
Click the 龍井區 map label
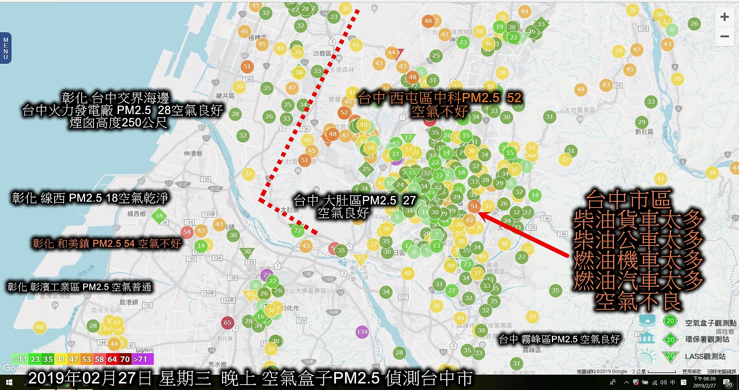click(225, 96)
